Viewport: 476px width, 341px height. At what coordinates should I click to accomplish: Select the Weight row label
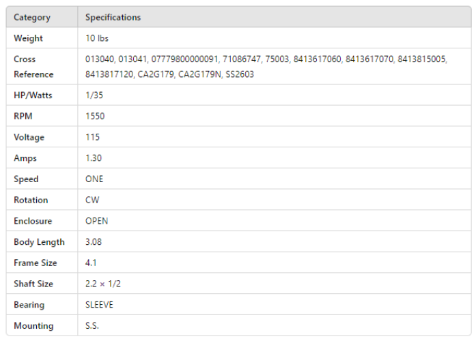click(x=28, y=38)
